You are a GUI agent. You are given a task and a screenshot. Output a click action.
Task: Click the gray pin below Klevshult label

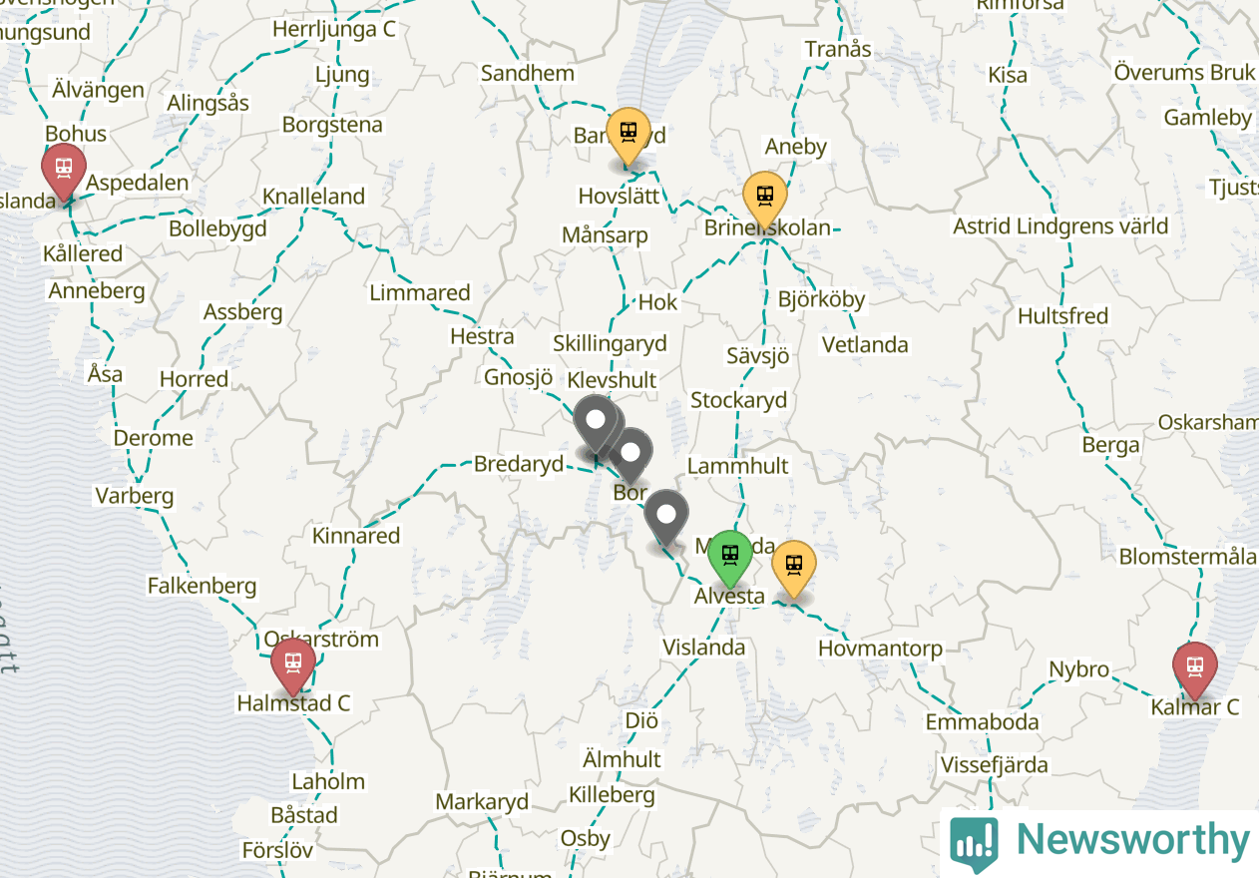click(x=596, y=422)
